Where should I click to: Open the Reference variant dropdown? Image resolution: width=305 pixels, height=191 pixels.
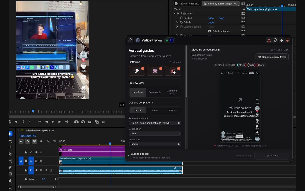pyautogui.click(x=155, y=123)
